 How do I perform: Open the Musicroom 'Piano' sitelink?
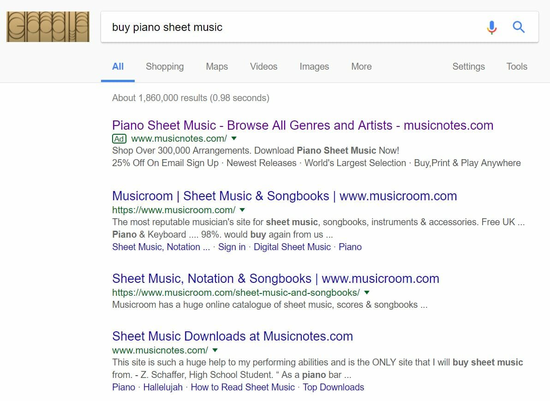[x=350, y=247]
